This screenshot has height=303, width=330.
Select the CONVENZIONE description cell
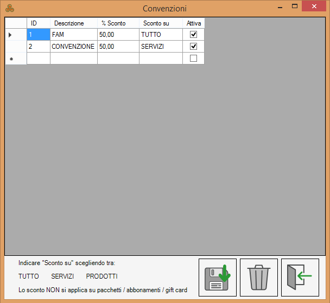click(73, 47)
